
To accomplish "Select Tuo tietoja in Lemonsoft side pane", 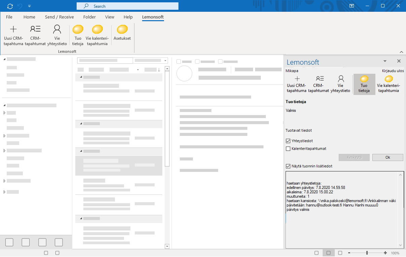I will 364,84.
